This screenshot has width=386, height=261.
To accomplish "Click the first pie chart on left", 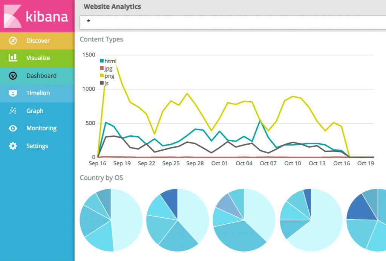I will [111, 220].
